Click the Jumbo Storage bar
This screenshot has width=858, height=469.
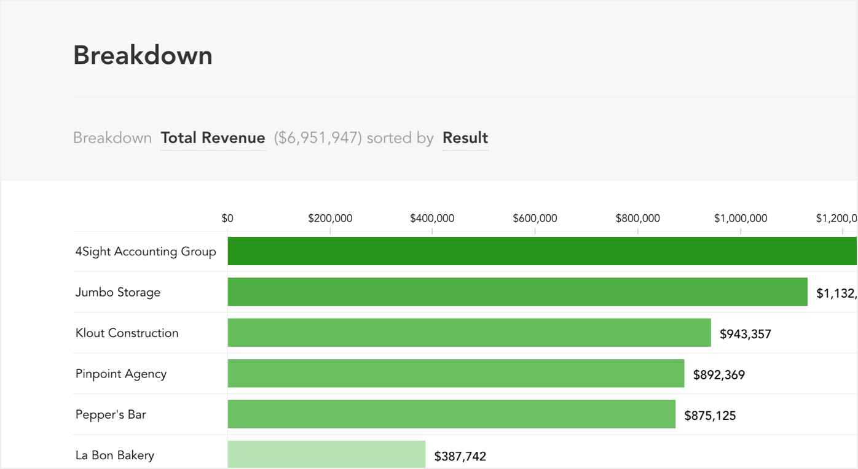(518, 292)
